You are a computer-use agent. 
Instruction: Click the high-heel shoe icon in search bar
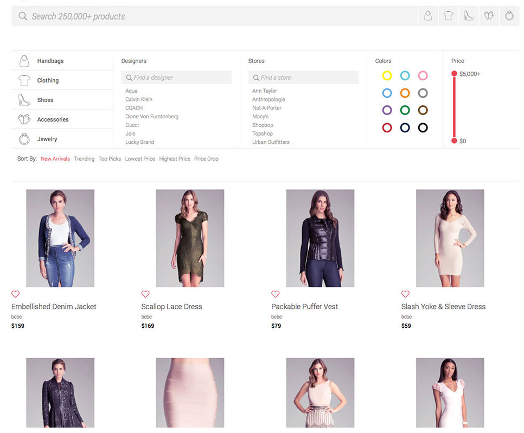click(x=469, y=16)
